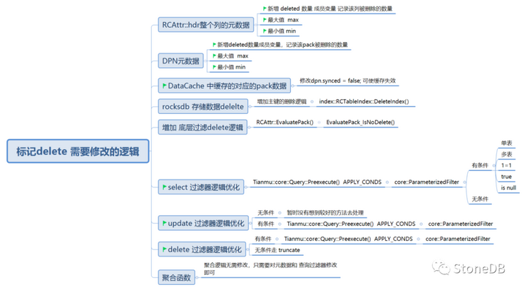Viewport: 522px width, 290px height.
Task: Click text index::RCTableIndex::DeleteIndex()
Action: coord(364,102)
